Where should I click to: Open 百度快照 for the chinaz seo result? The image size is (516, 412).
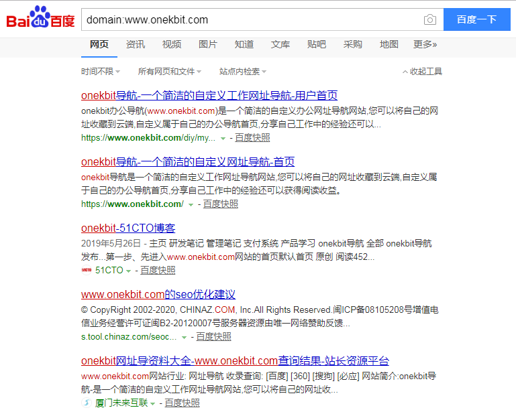213,336
